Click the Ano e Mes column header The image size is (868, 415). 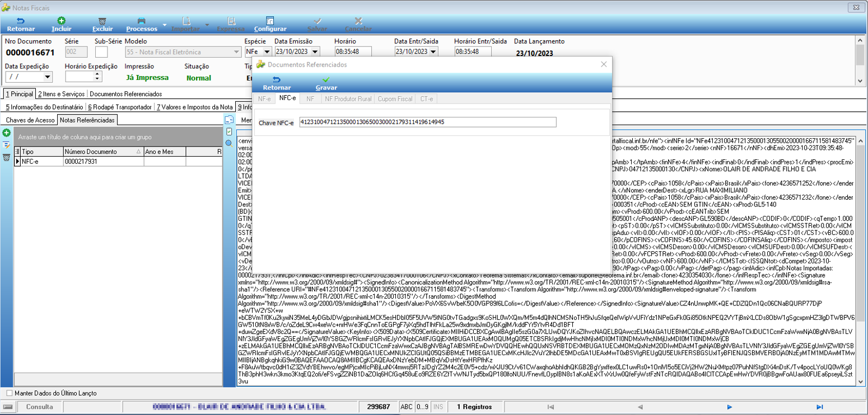click(164, 152)
